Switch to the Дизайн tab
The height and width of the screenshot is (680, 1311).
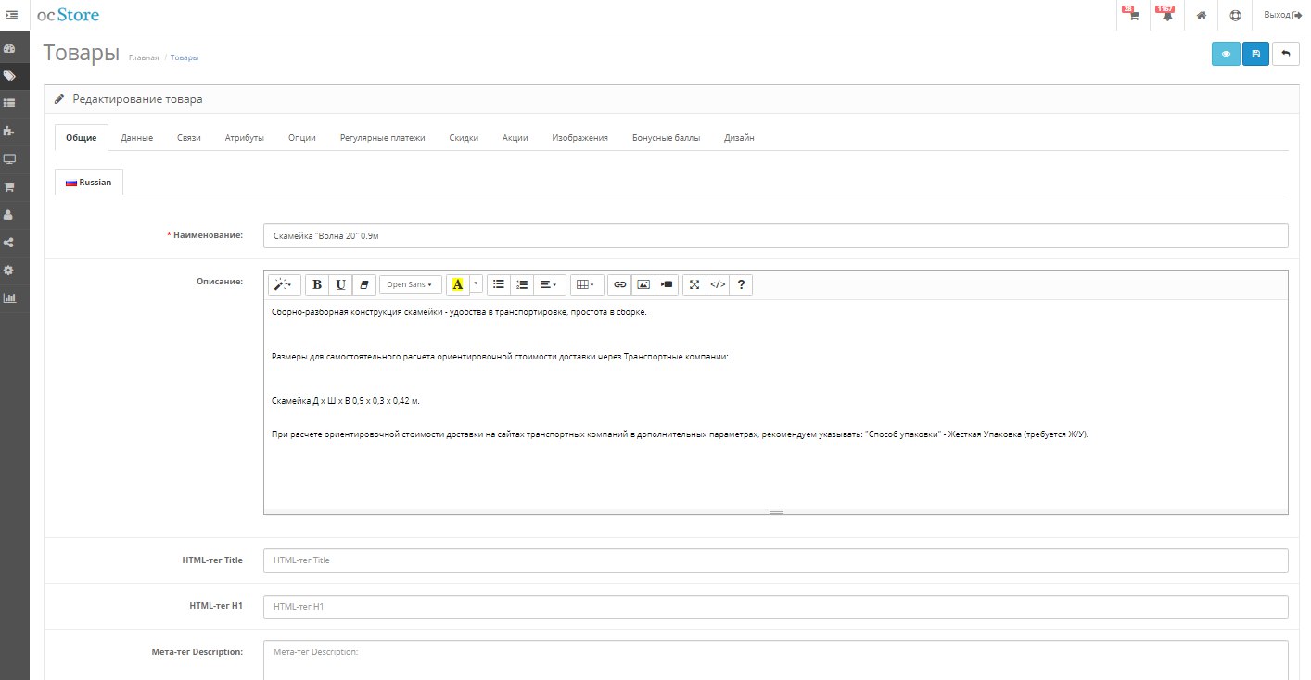pyautogui.click(x=739, y=138)
